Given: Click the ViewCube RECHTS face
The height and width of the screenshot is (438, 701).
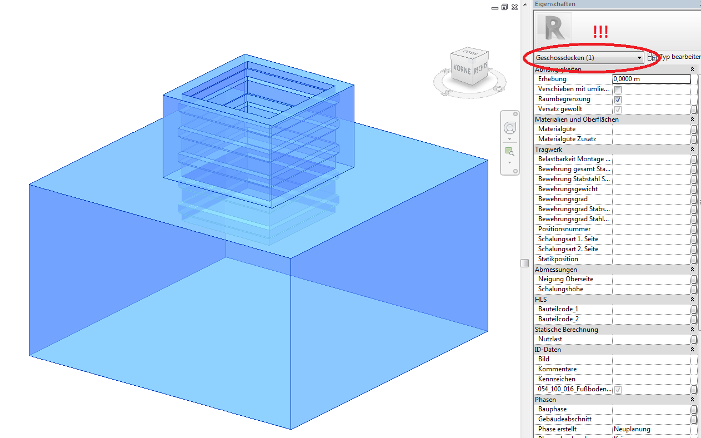Looking at the screenshot, I should [x=480, y=68].
